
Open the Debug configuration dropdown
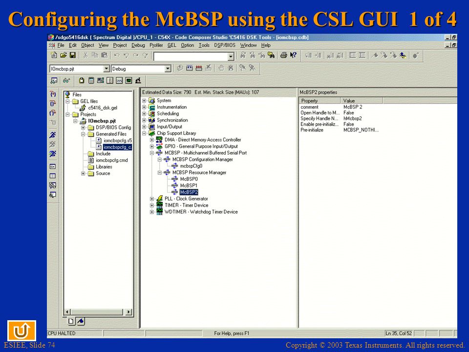tap(168, 69)
